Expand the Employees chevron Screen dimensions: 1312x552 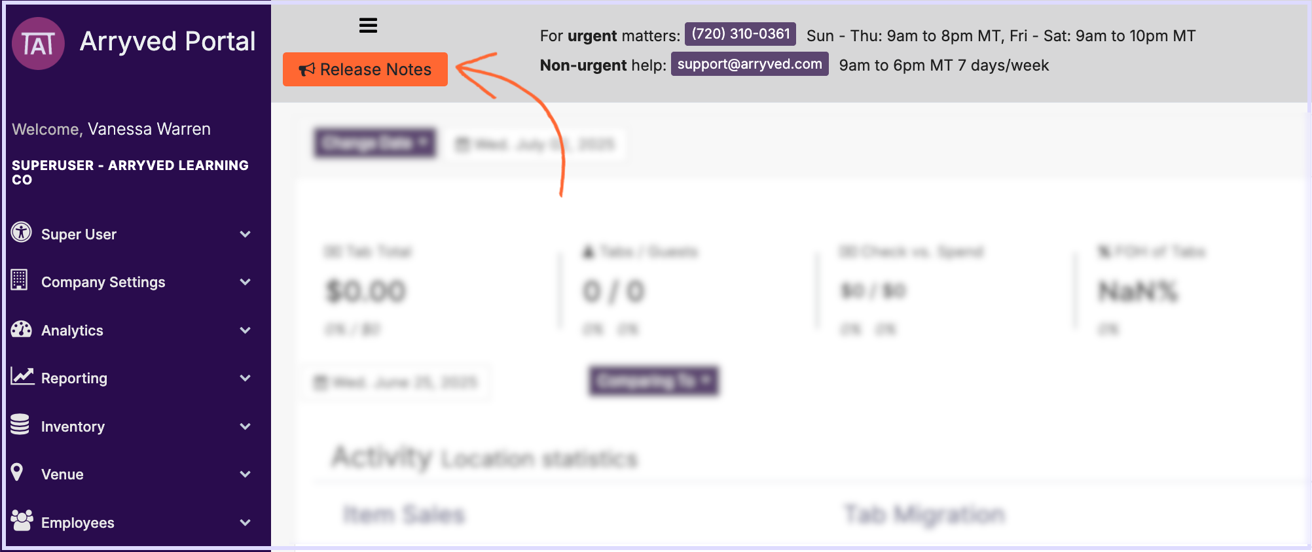click(246, 523)
